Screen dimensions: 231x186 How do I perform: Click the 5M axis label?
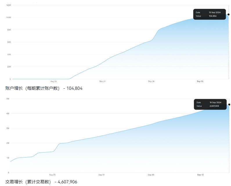8,99
